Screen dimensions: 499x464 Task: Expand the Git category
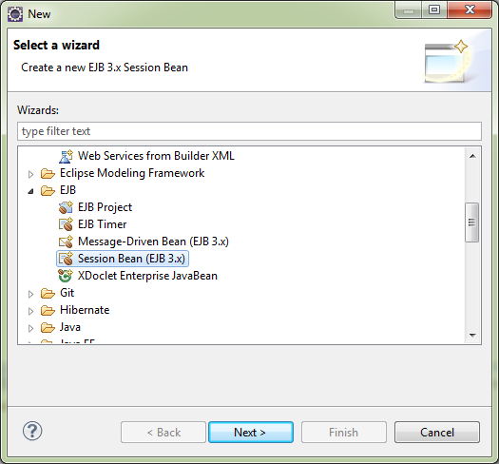pos(30,294)
